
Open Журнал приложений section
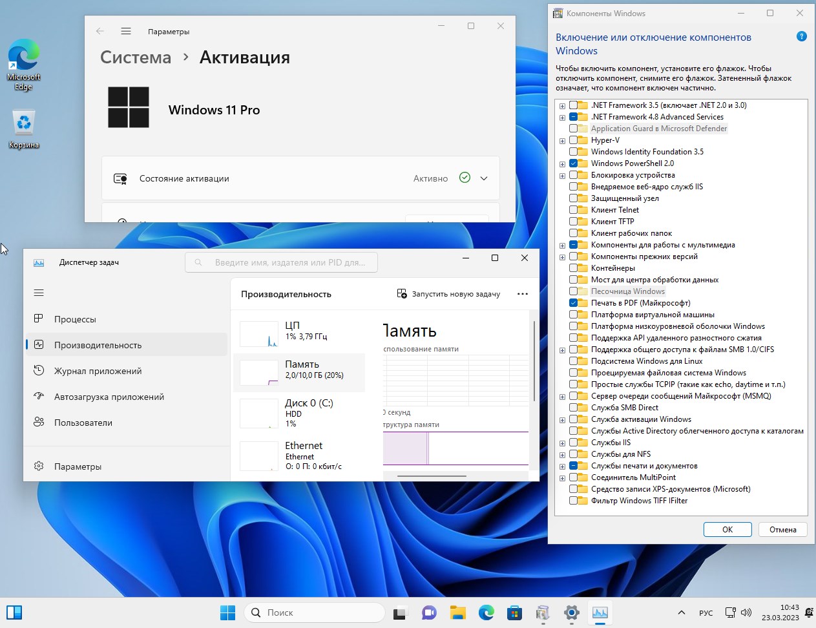98,371
